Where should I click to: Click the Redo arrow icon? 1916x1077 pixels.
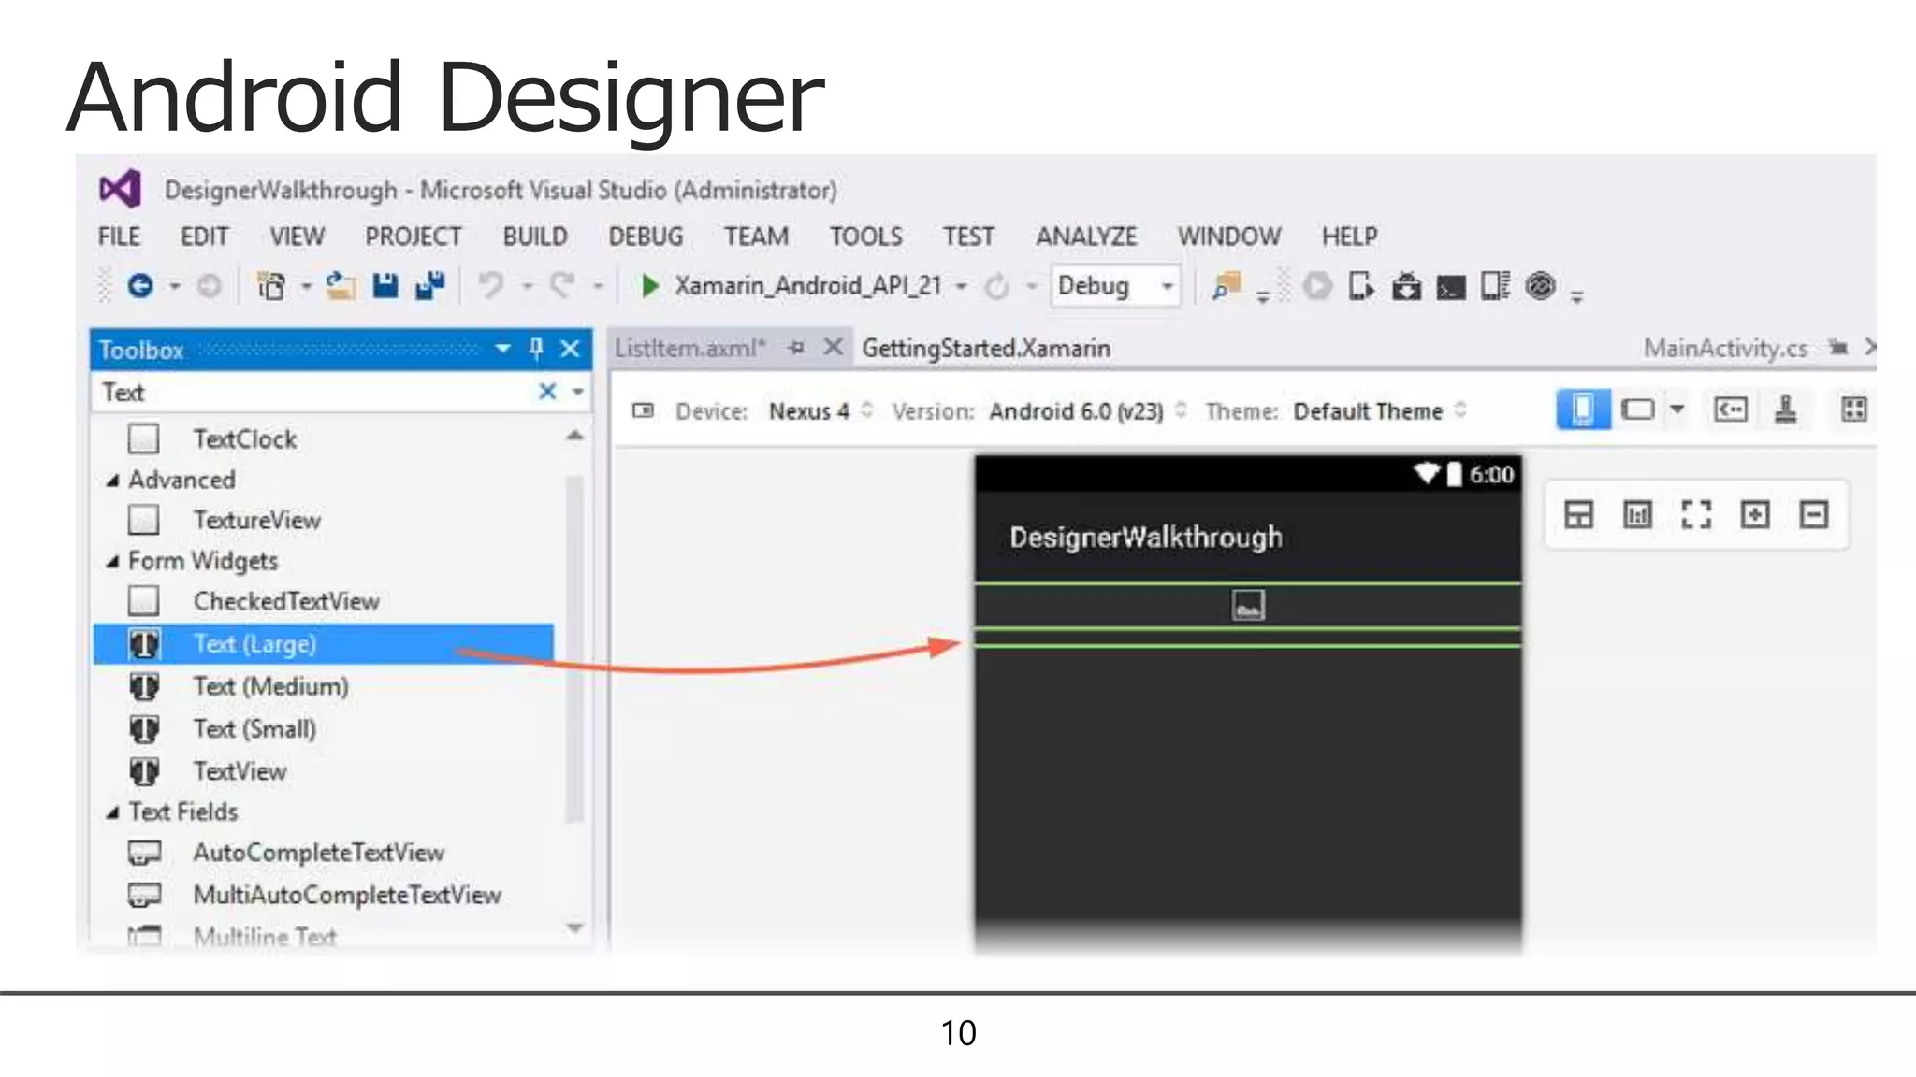(x=562, y=284)
